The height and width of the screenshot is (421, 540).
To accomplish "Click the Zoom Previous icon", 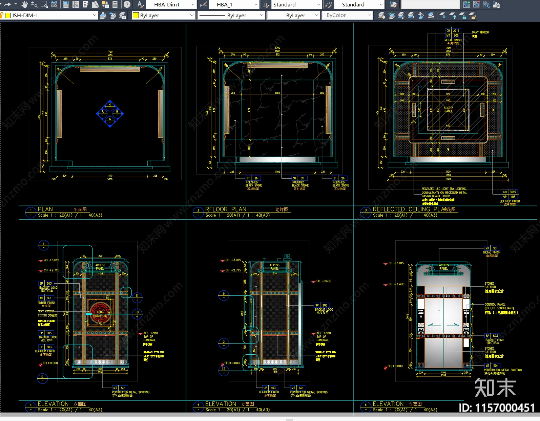I will click(x=54, y=4).
